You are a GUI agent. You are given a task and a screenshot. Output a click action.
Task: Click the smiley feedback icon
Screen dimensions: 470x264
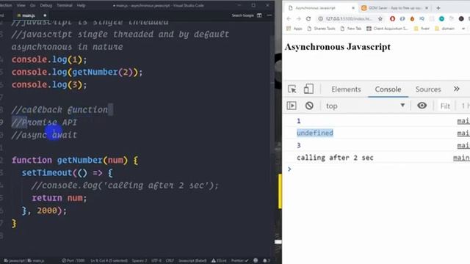point(256,261)
